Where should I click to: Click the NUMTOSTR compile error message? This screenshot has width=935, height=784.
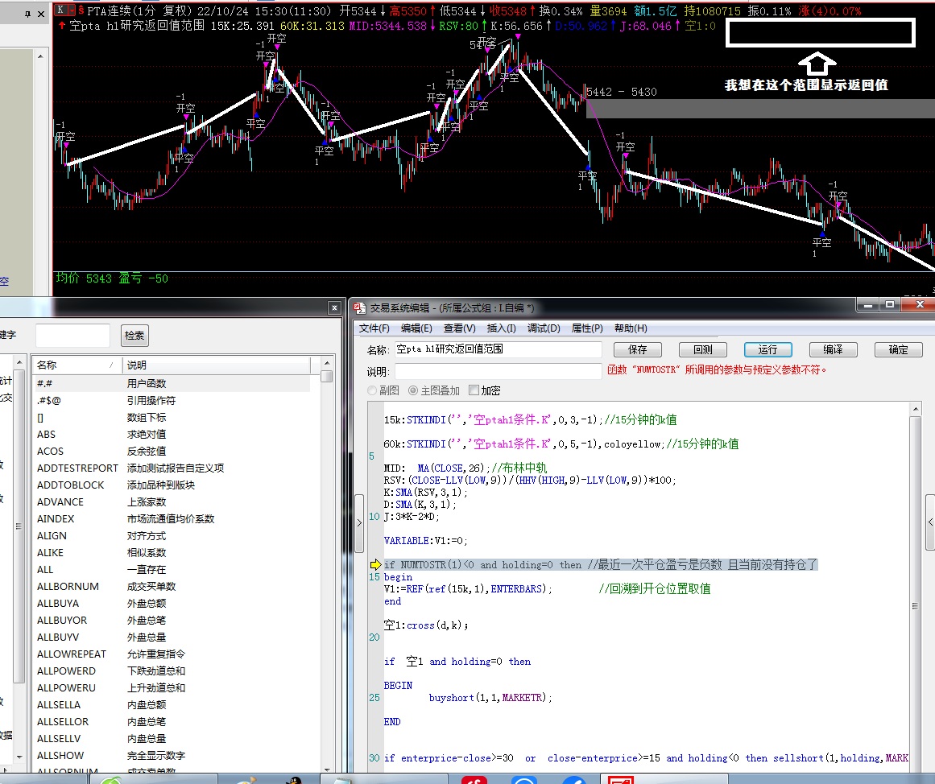coord(717,369)
